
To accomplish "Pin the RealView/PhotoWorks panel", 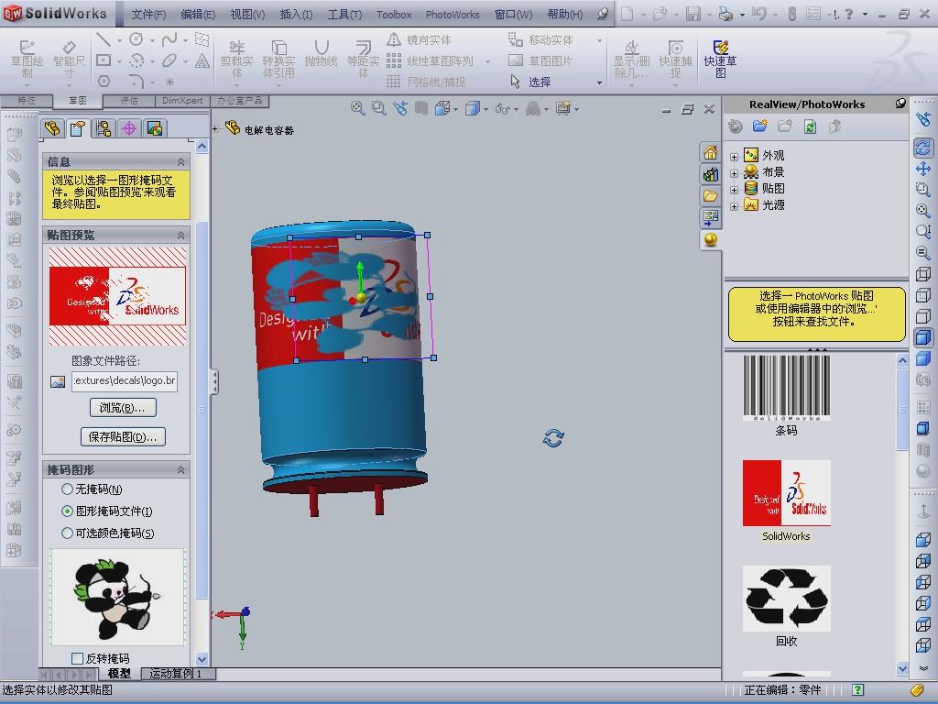I will [900, 104].
